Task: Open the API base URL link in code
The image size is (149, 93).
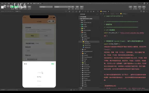Action: coord(132,33)
